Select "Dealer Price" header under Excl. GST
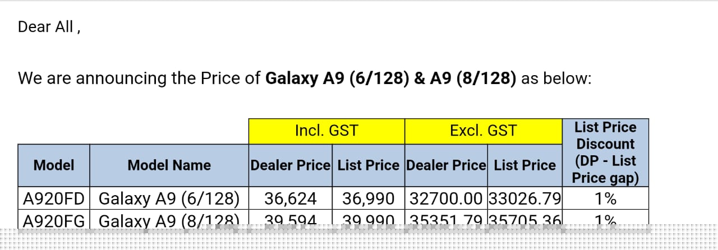The width and height of the screenshot is (718, 250). click(446, 165)
